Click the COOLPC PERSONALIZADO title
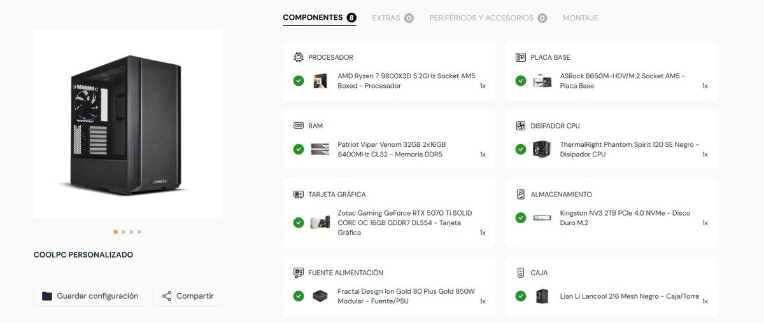This screenshot has height=323, width=764. pyautogui.click(x=83, y=255)
